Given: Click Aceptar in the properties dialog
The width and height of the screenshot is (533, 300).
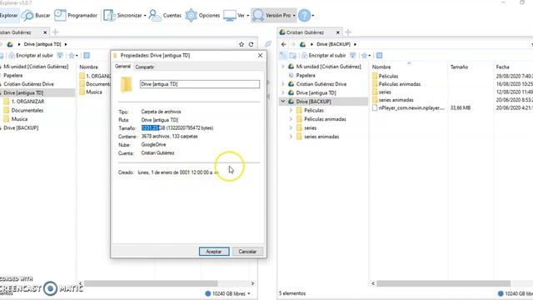Looking at the screenshot, I should point(214,252).
